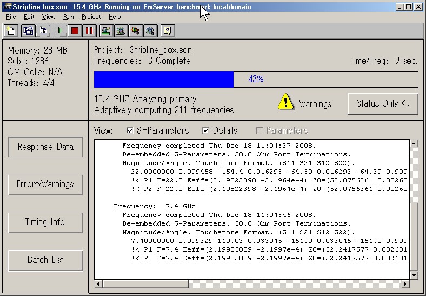
Task: Click the output vertical scrollbar up arrow
Action: pos(414,143)
